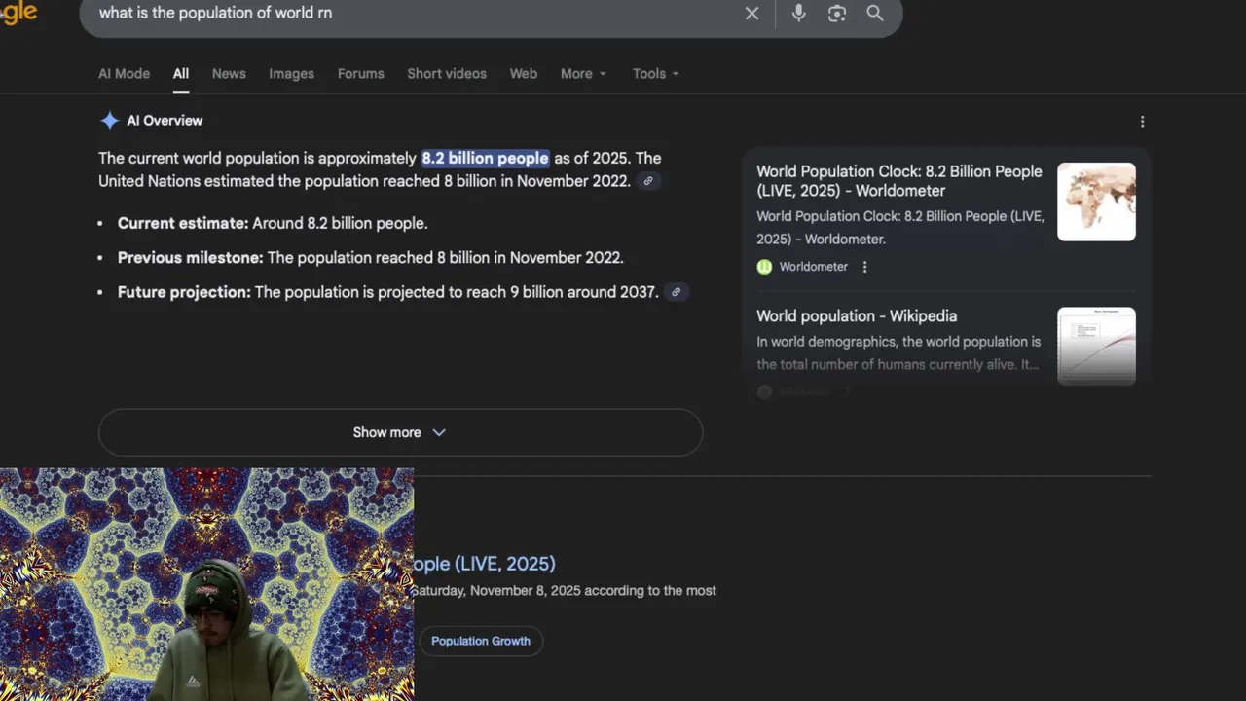
Task: Open World population Wikipedia link
Action: point(857,316)
